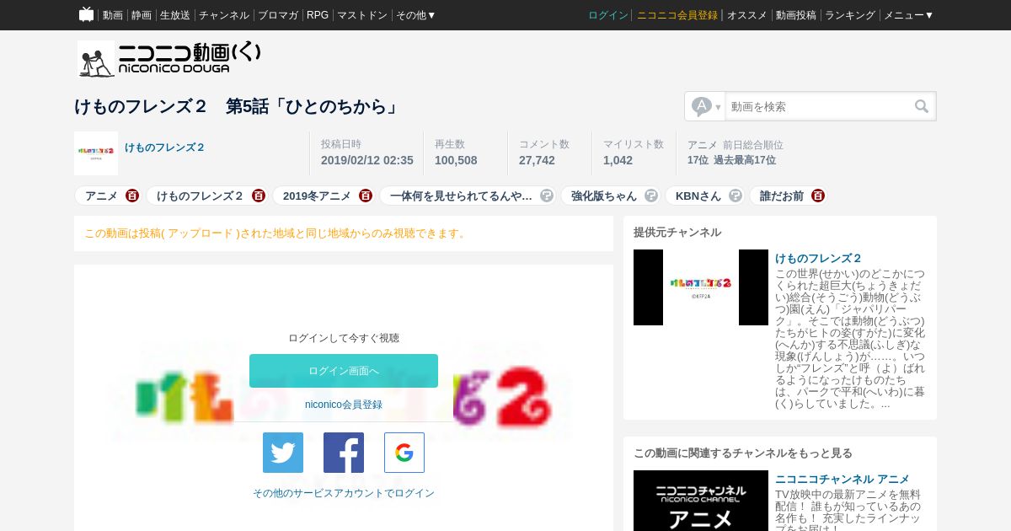Click question icon beside 強化版ちゃん tag
The width and height of the screenshot is (1011, 531).
tap(651, 196)
